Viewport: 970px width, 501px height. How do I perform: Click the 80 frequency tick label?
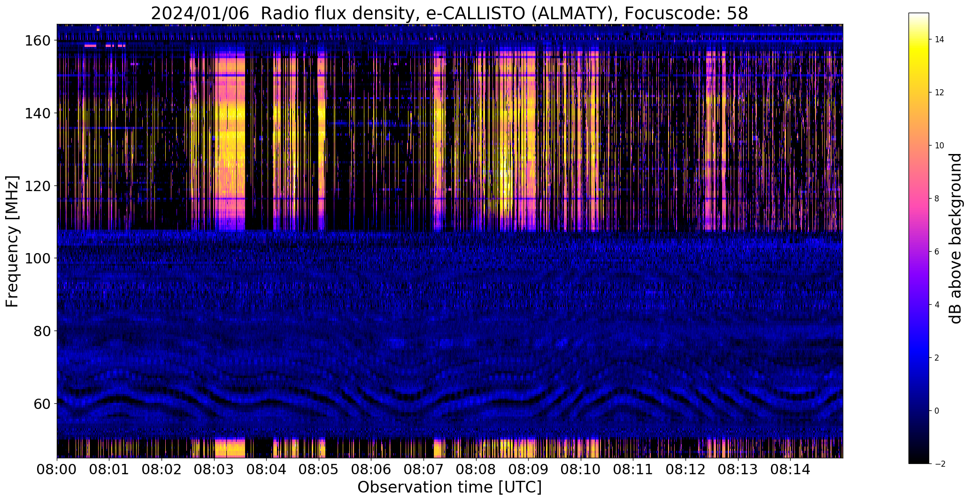click(42, 331)
